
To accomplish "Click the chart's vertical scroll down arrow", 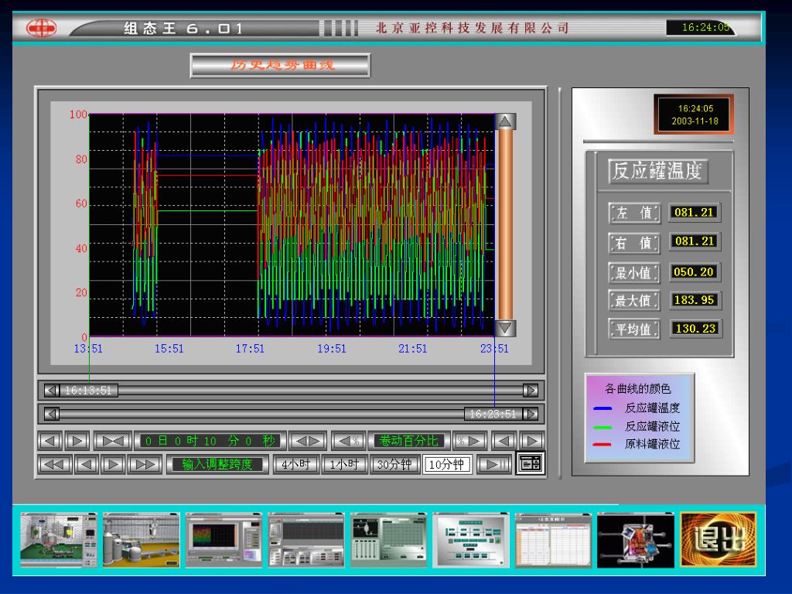I will (505, 328).
